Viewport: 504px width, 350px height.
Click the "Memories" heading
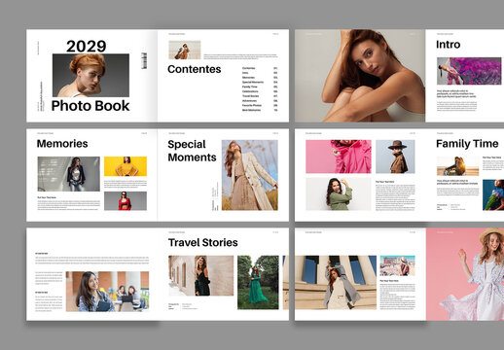(x=62, y=144)
